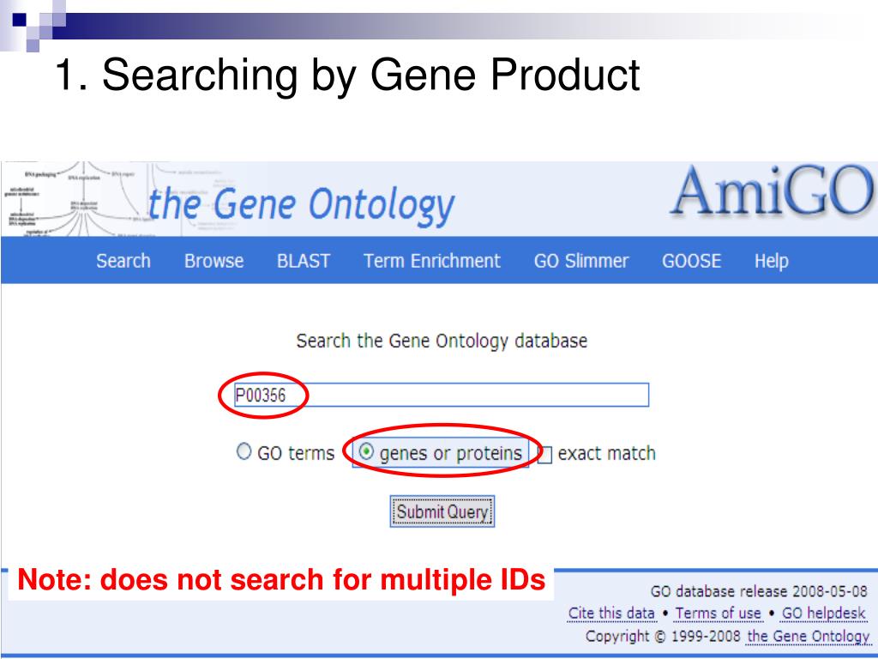
Task: Focus the search field containing P00356
Action: 442,395
